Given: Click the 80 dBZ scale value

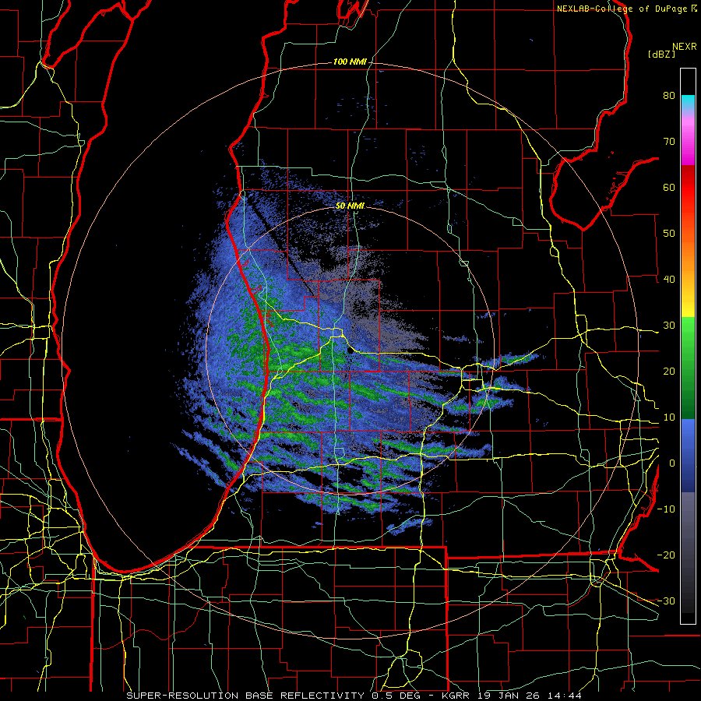Looking at the screenshot, I should (669, 96).
